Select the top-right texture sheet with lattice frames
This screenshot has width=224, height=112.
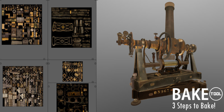tap(71, 27)
